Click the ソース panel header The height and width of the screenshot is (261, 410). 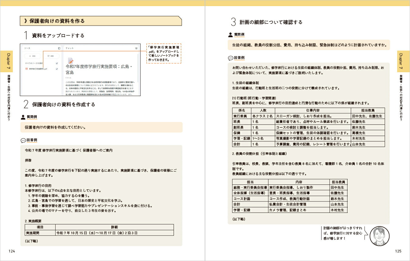tap(27, 48)
